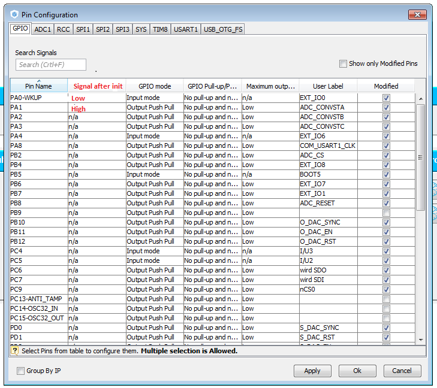The width and height of the screenshot is (437, 388).
Task: Enable Show only Modified Pins checkbox
Action: 343,63
